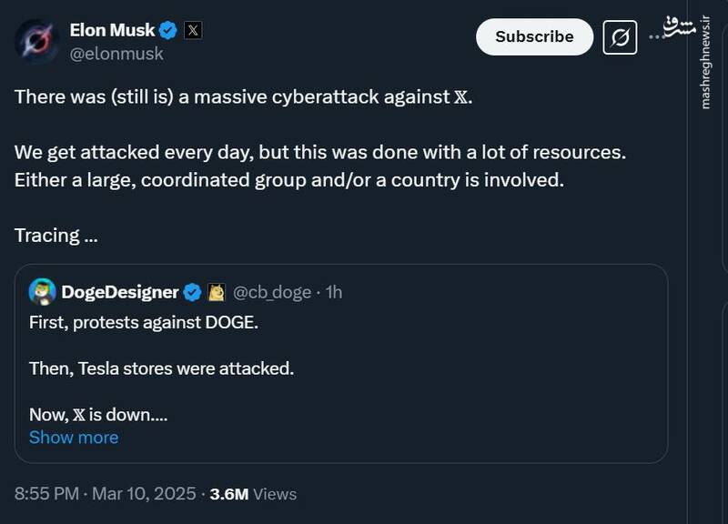Screen dimensions: 728x524
Task: Click the DogeDesigner account name
Action: pos(119,292)
